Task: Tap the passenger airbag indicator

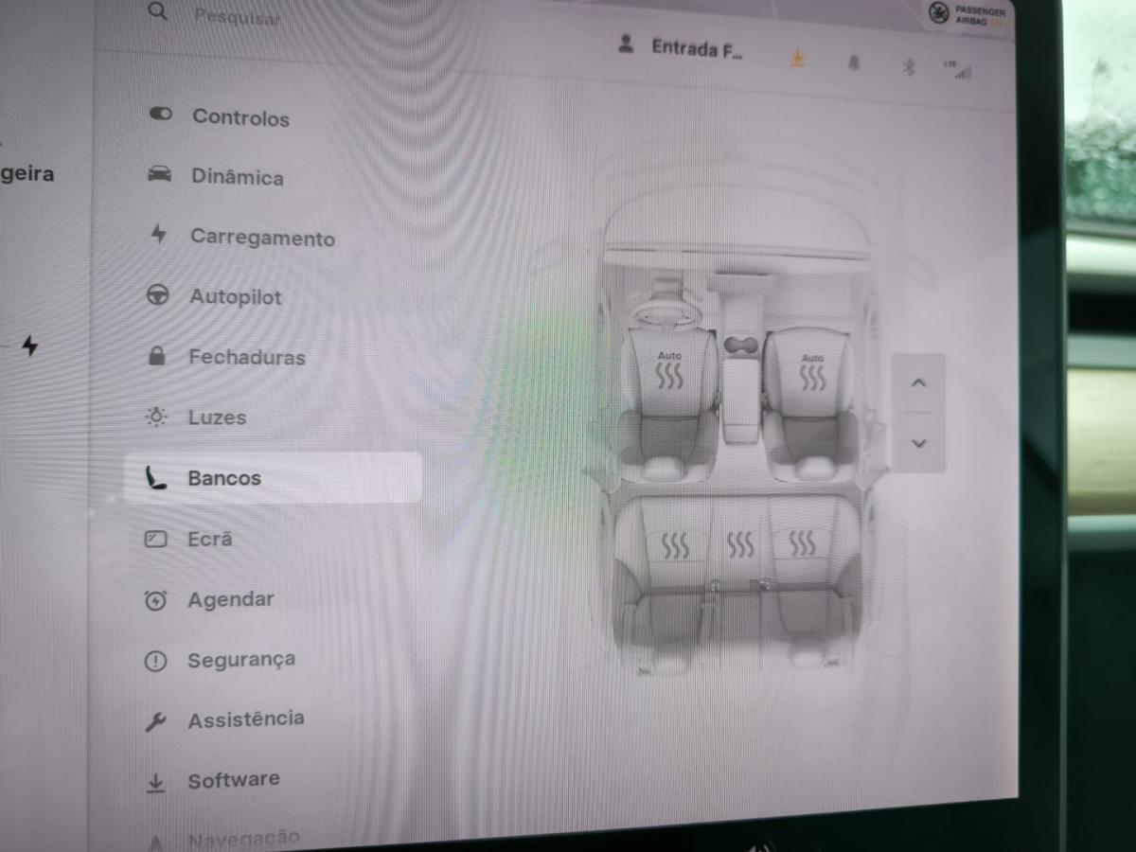Action: click(965, 12)
